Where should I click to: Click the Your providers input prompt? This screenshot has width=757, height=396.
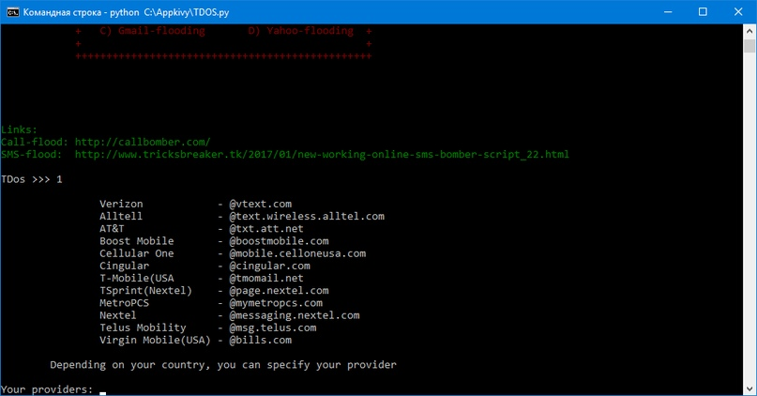(x=53, y=389)
